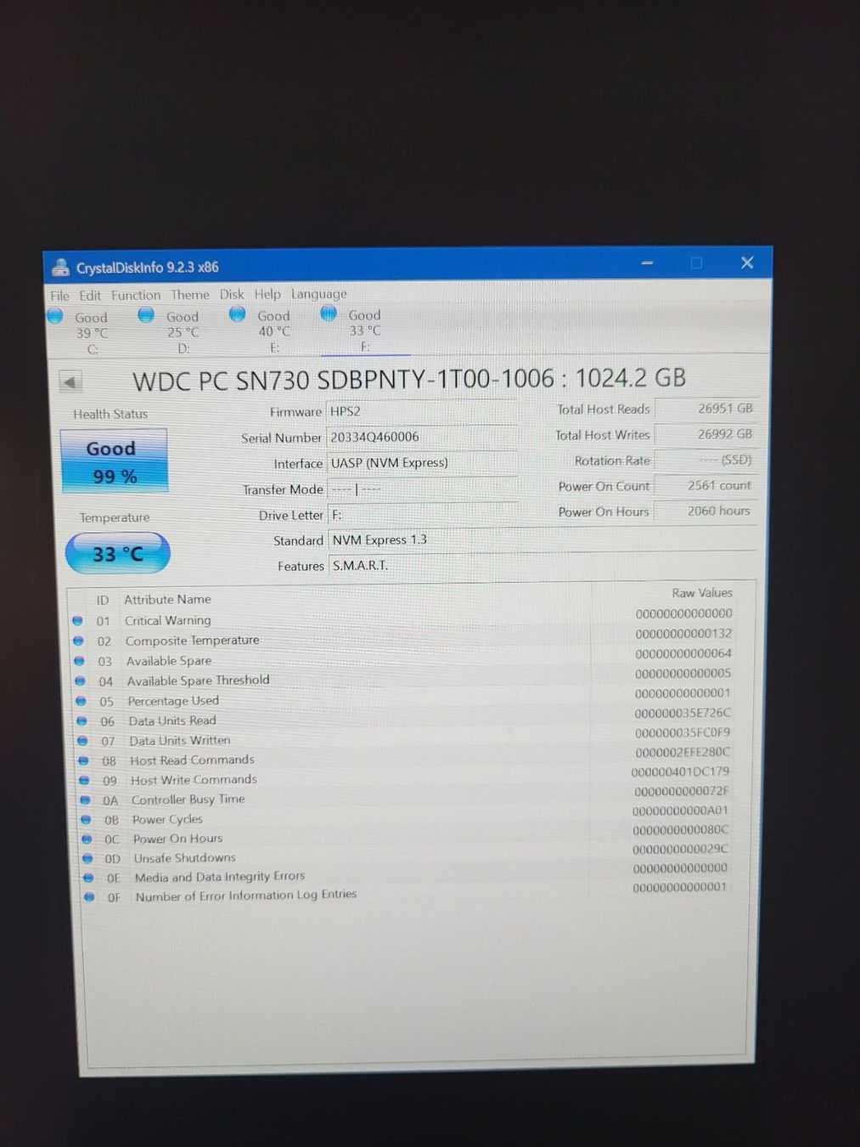Select the Composite Temperature attribute row
860x1147 pixels.
[403, 638]
